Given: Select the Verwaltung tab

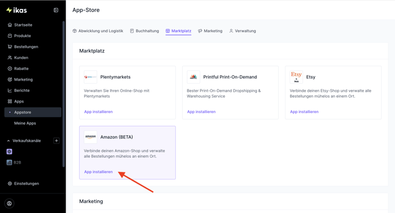Looking at the screenshot, I should coord(242,31).
